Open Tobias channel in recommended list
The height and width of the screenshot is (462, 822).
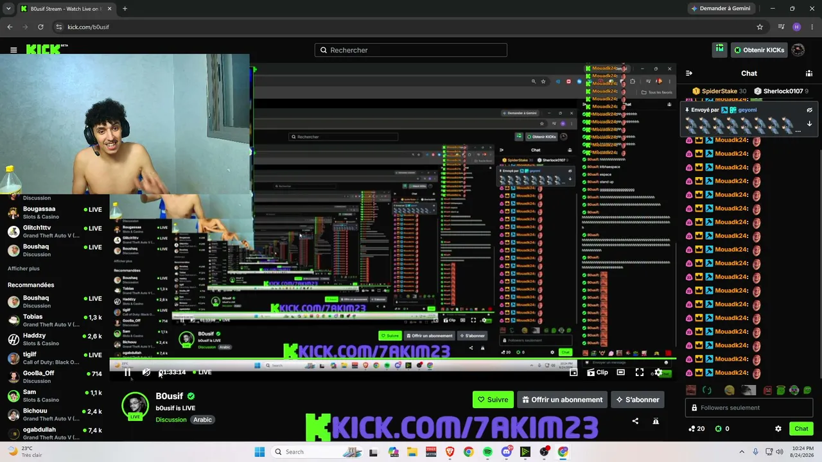pyautogui.click(x=55, y=321)
